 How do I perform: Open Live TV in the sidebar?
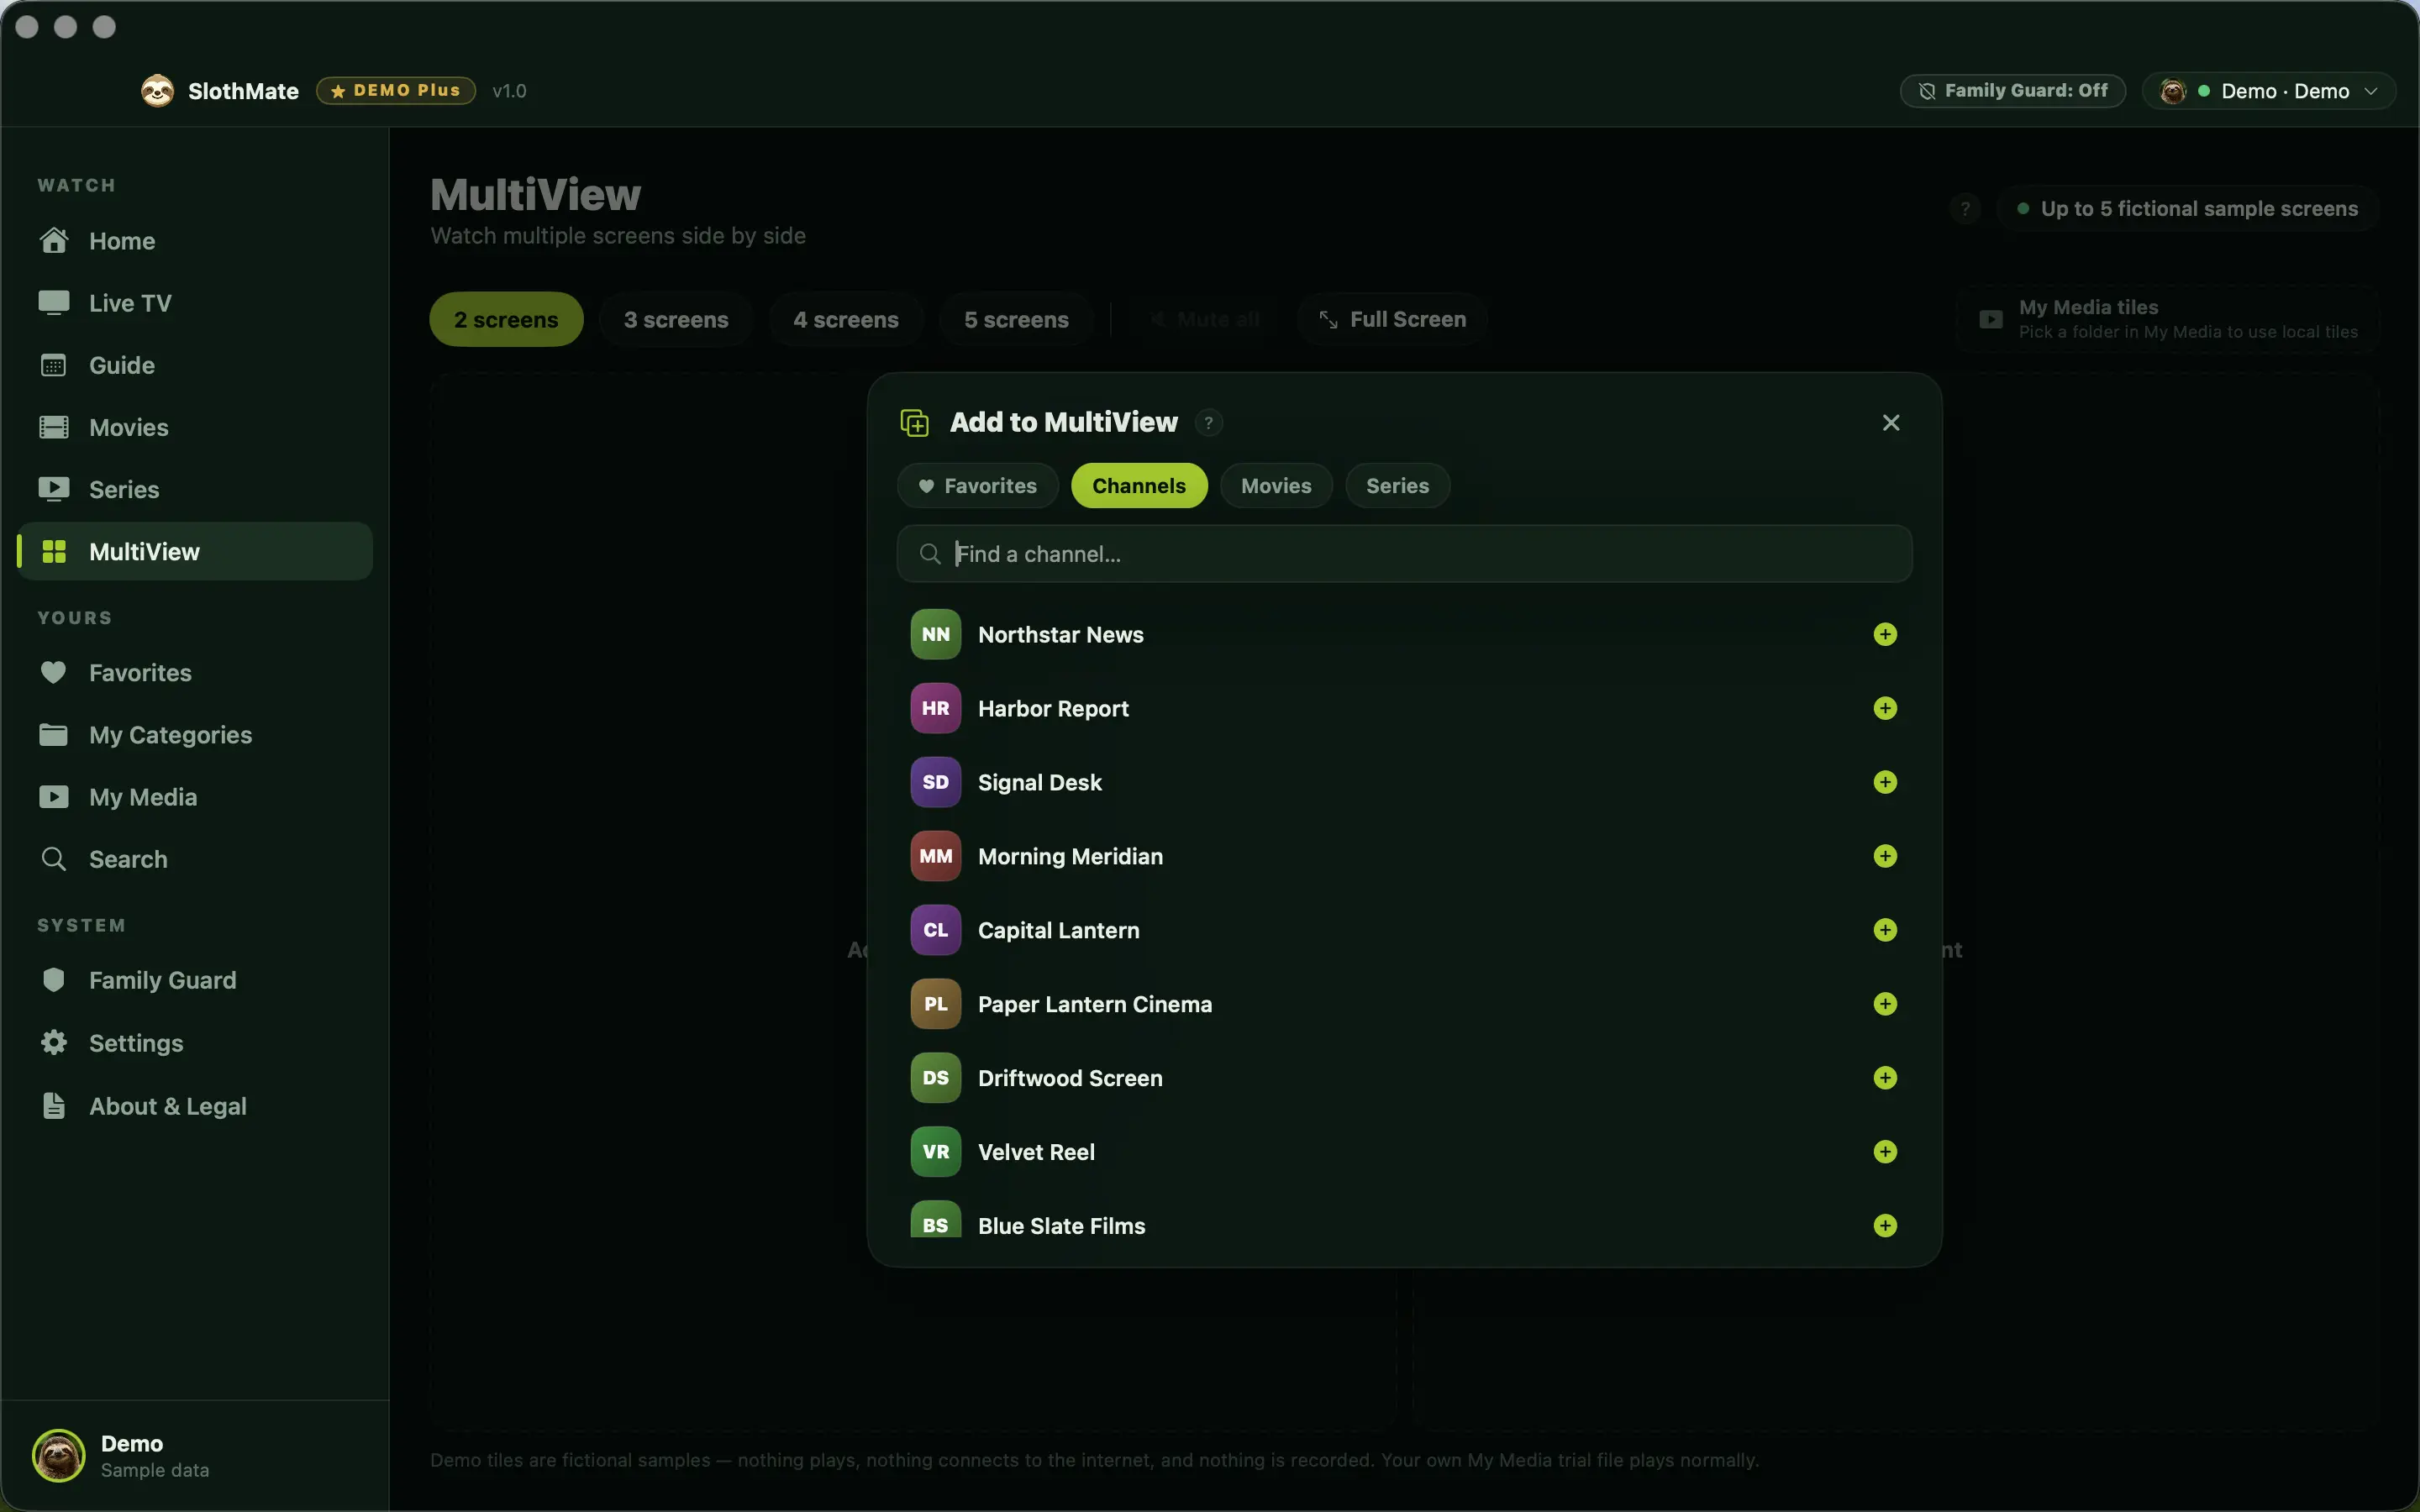click(195, 303)
